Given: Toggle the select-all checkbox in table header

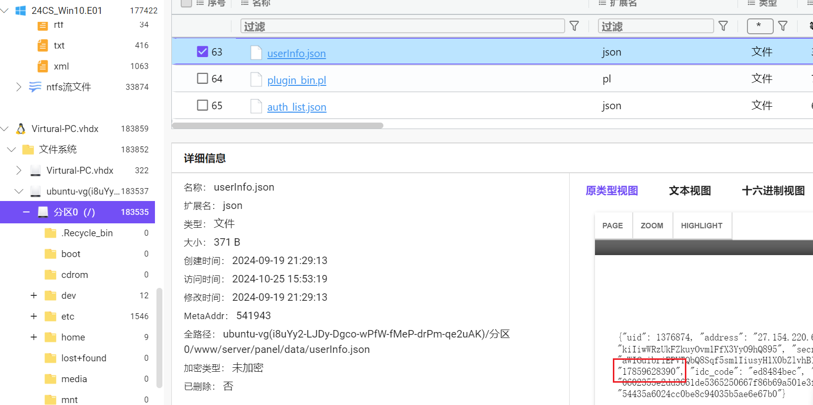Looking at the screenshot, I should pyautogui.click(x=186, y=2).
